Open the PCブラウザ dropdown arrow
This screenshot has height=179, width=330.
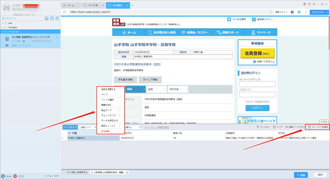[x=328, y=12]
